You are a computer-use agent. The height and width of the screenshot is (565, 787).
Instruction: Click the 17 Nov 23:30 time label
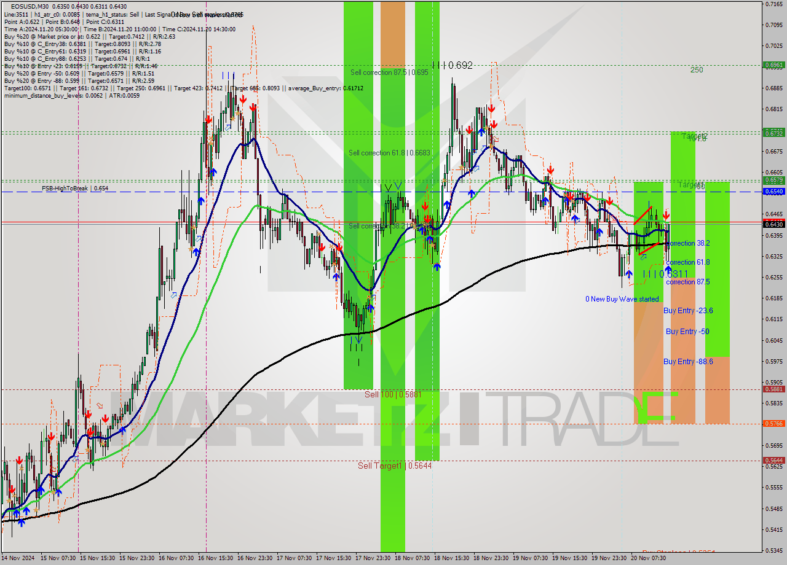(374, 558)
